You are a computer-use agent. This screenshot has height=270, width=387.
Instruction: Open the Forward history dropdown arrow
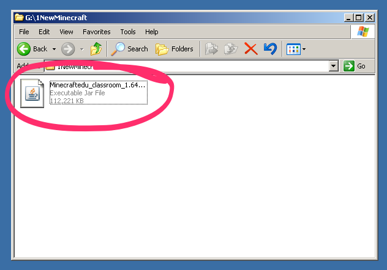click(81, 49)
